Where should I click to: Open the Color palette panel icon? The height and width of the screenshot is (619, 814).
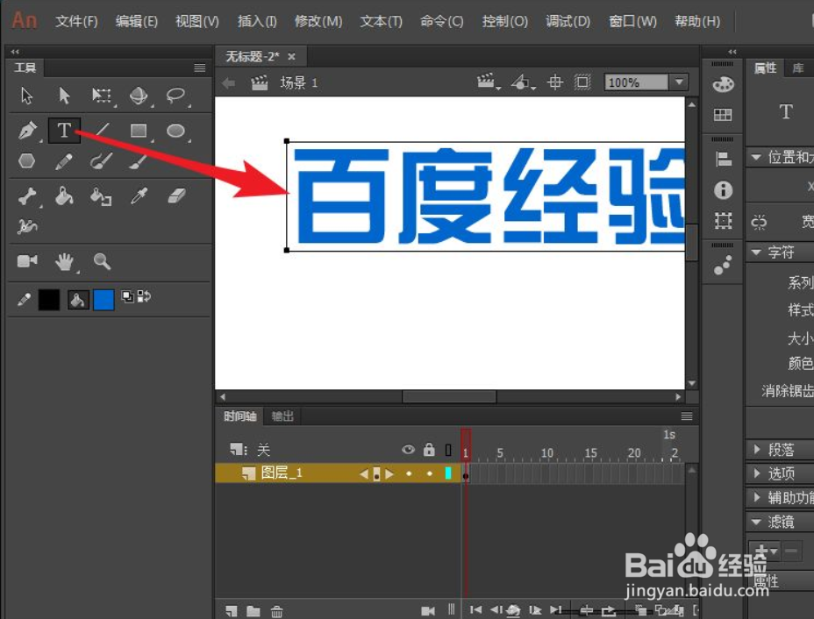coord(723,84)
